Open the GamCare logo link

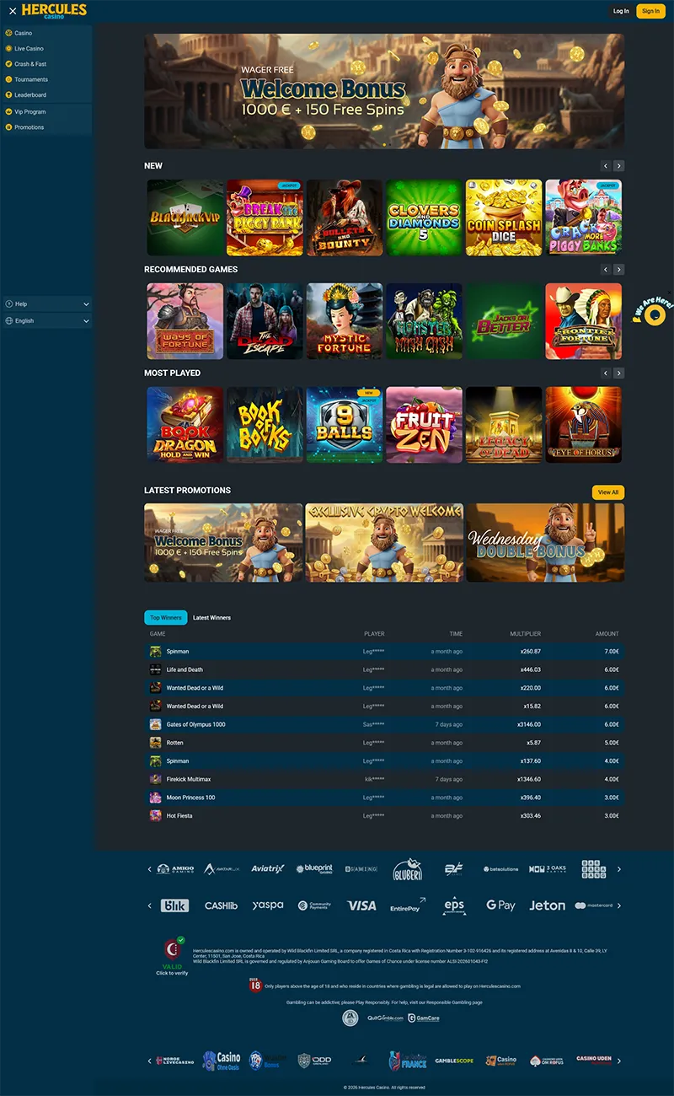click(x=424, y=1018)
